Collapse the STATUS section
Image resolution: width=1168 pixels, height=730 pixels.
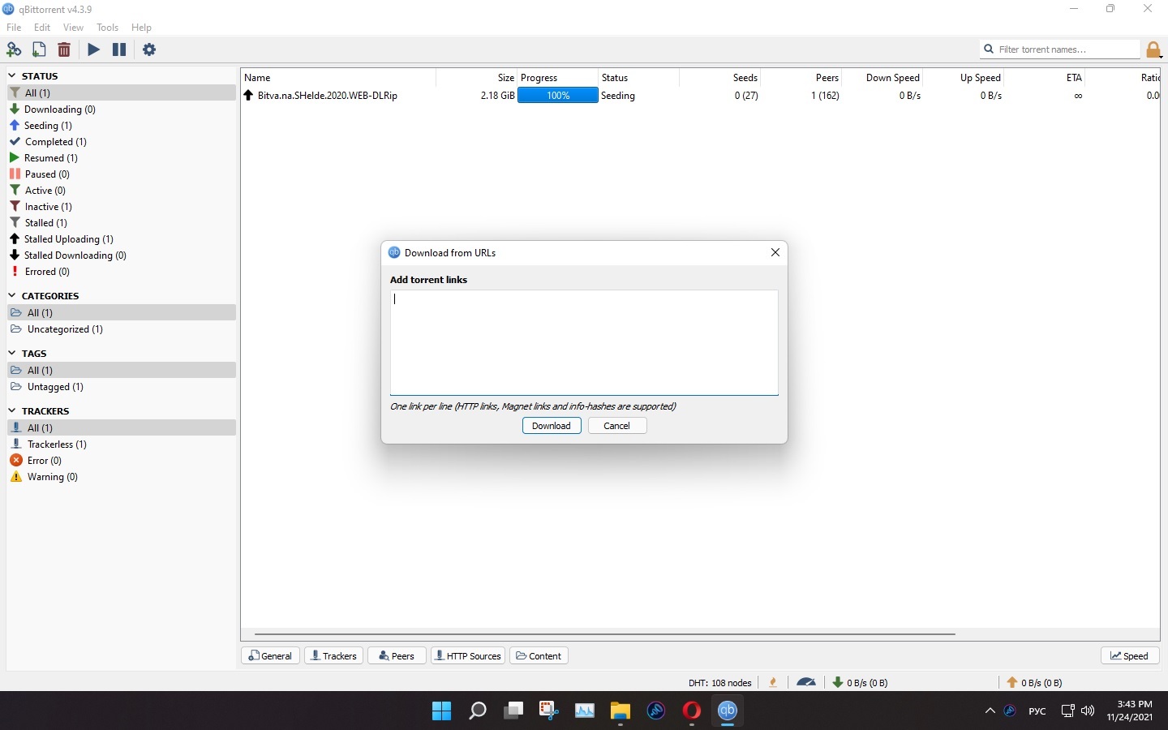pos(12,75)
